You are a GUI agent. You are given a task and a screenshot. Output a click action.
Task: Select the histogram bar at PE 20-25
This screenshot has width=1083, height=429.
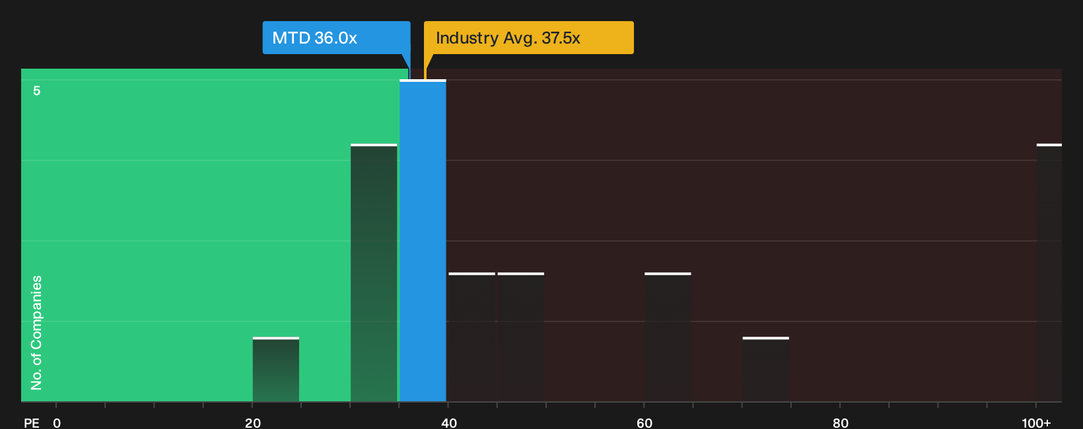pos(276,370)
